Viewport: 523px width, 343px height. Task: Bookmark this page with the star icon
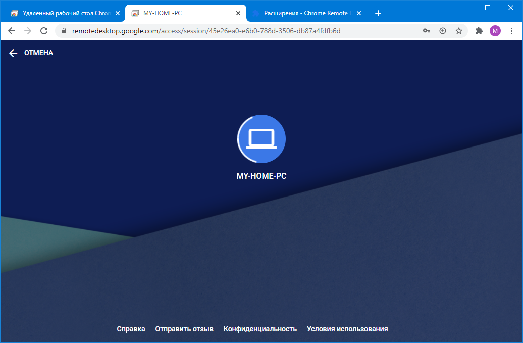click(458, 31)
